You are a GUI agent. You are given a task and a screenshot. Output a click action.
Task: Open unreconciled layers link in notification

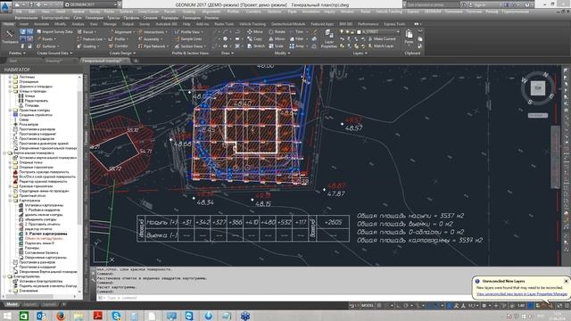521,293
